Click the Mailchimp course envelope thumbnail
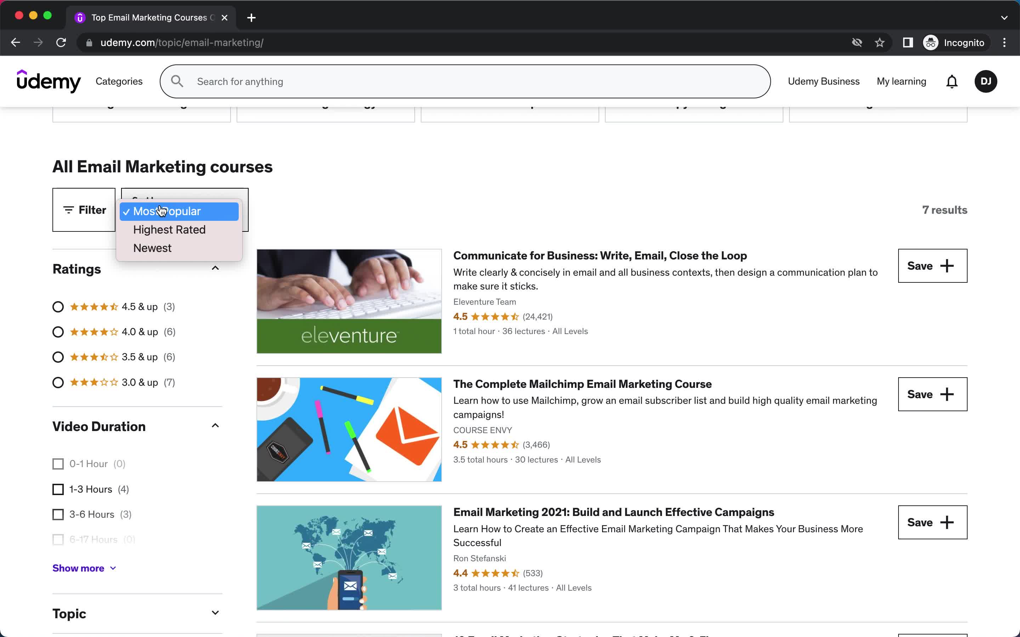The width and height of the screenshot is (1020, 637). [349, 430]
